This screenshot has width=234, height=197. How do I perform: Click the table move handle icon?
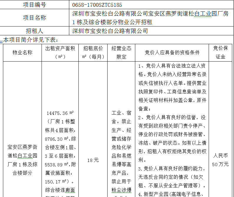coord(1,42)
